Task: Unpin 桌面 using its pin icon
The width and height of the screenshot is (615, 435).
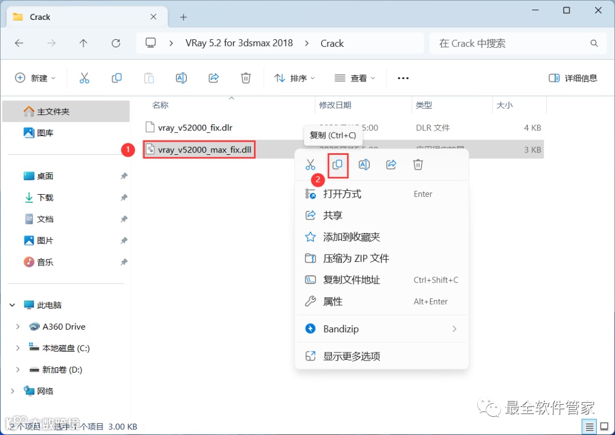Action: tap(124, 176)
